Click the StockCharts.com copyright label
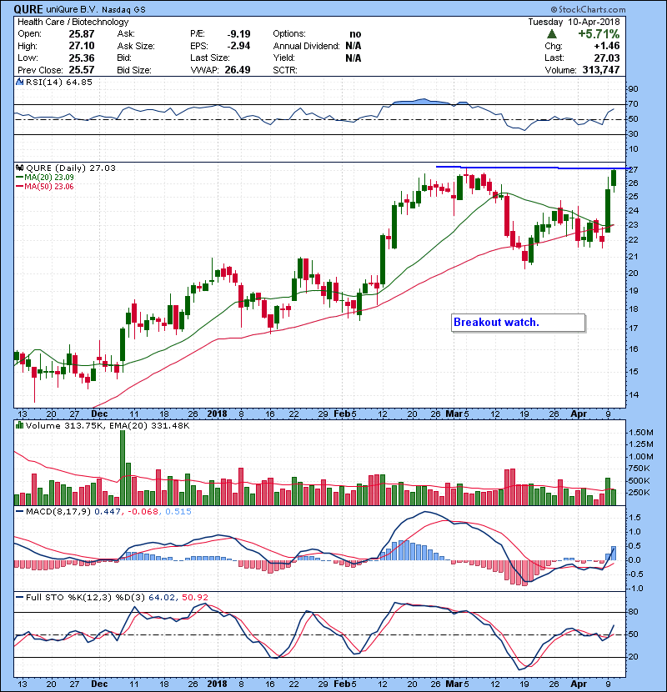The height and width of the screenshot is (692, 667). point(588,9)
